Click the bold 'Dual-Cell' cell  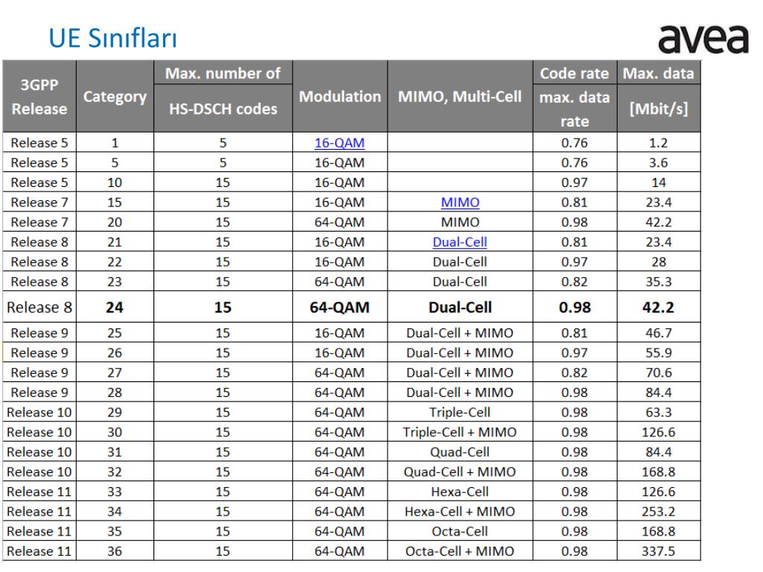[x=460, y=308]
